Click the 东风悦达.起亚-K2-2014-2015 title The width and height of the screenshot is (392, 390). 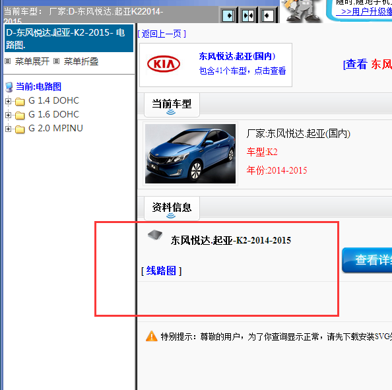(x=231, y=240)
